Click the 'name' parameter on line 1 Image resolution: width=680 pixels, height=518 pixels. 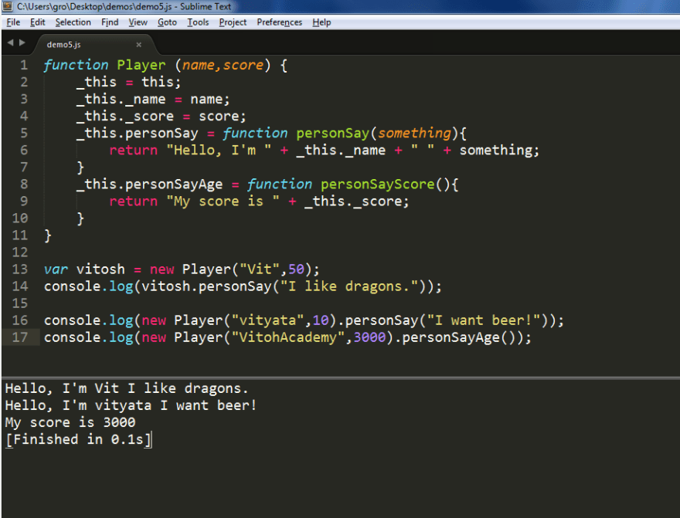[x=198, y=66]
